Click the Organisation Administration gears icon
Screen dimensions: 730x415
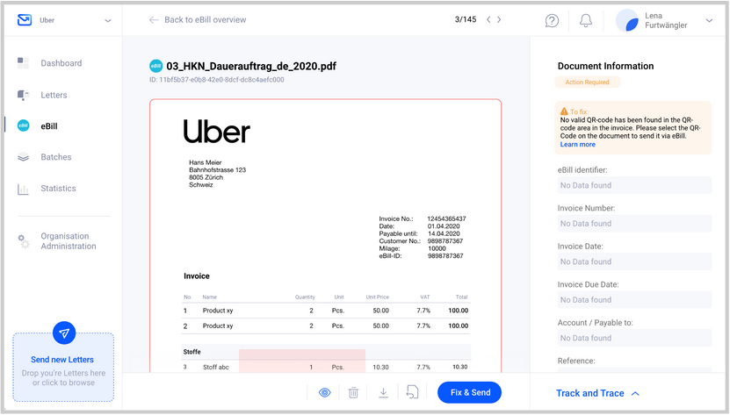(x=23, y=241)
